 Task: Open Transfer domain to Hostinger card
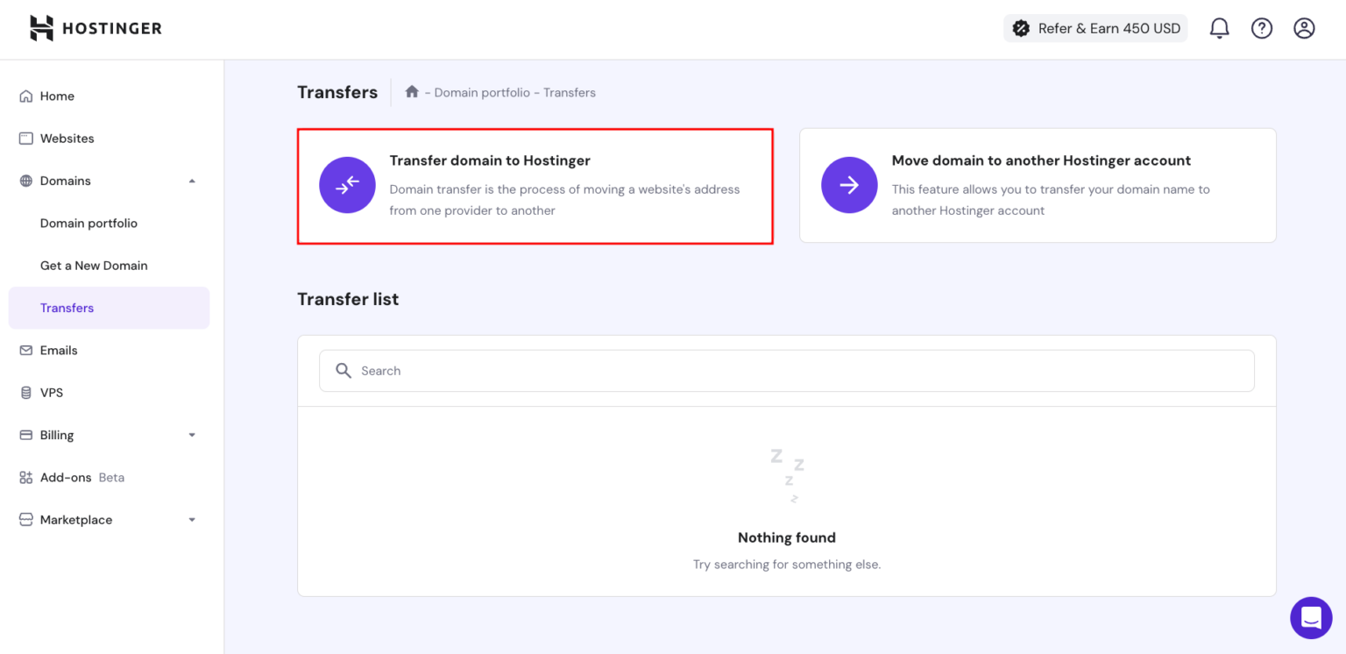pyautogui.click(x=535, y=185)
